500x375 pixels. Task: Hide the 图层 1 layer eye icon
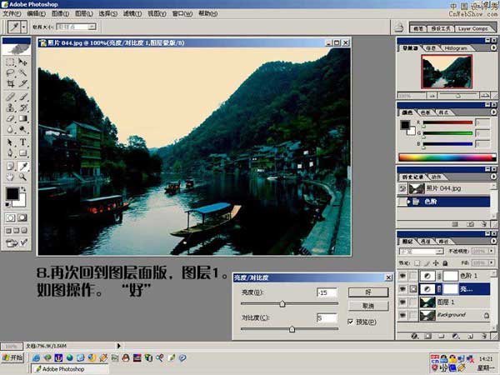click(x=402, y=302)
